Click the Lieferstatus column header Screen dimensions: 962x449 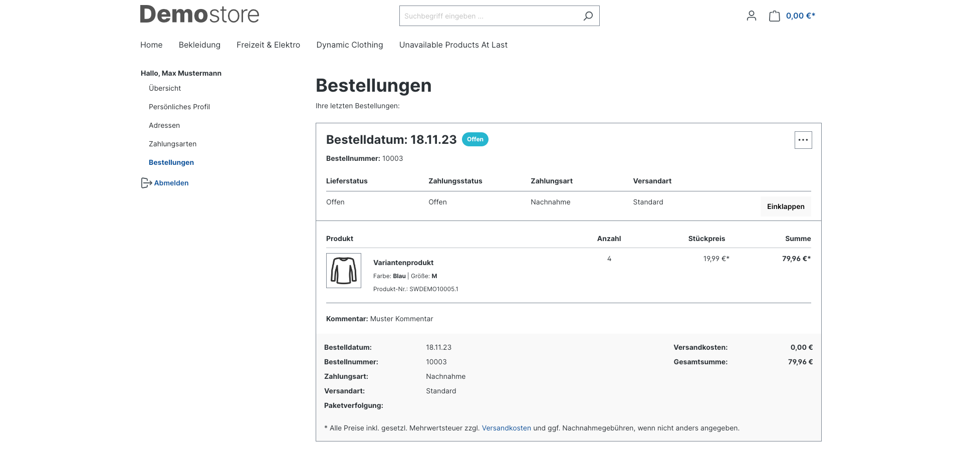point(347,181)
